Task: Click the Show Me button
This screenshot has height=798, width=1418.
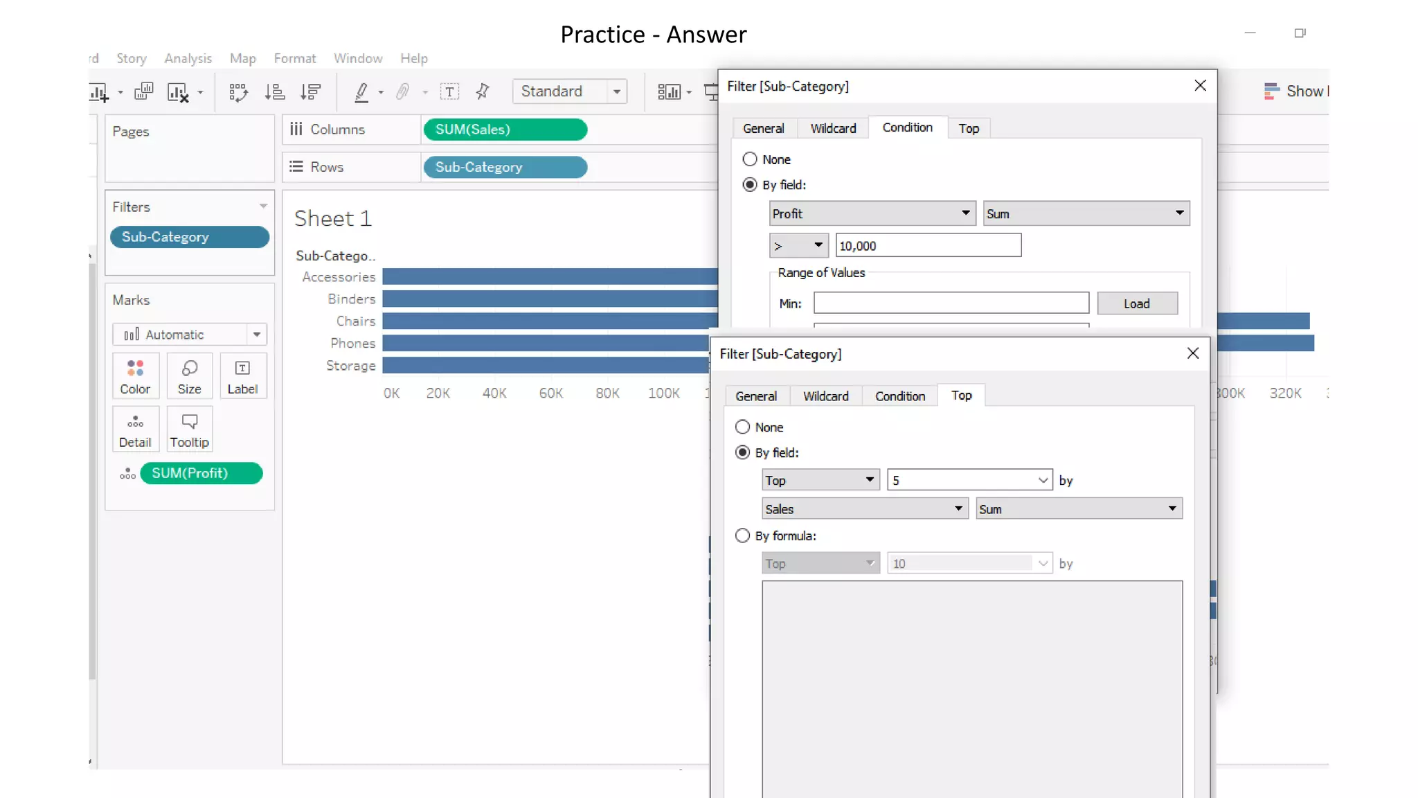Action: point(1295,91)
